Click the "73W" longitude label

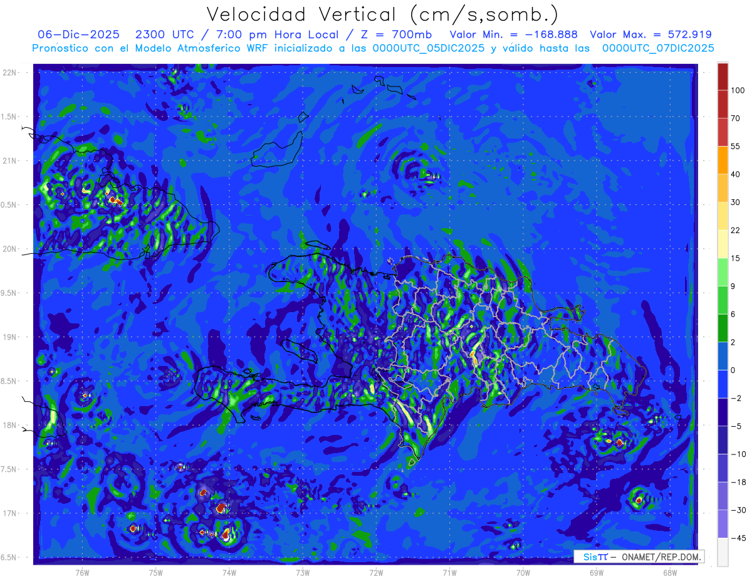303,573
